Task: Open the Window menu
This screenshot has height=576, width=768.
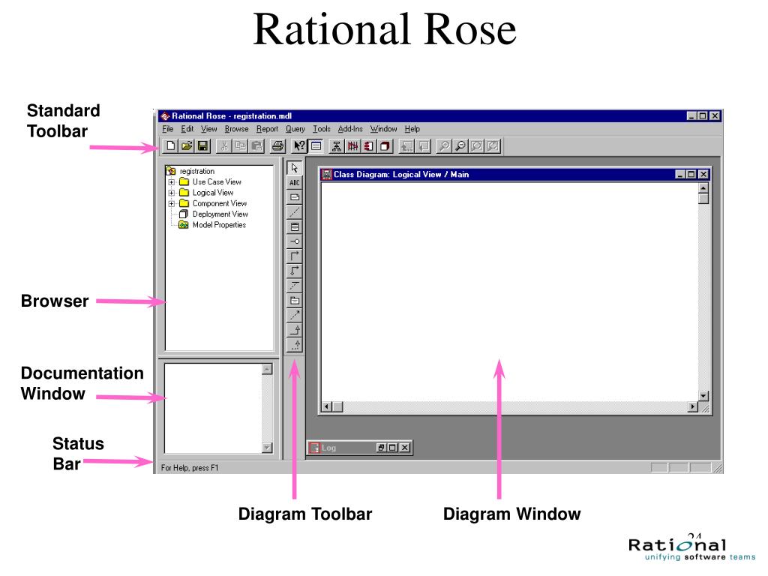Action: click(383, 129)
